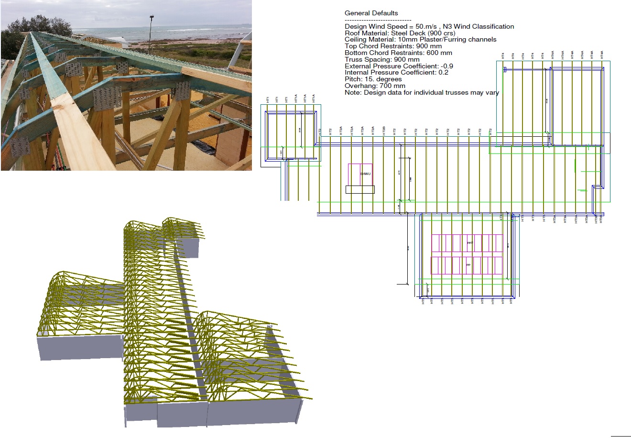Click the Design Wind Speed specification line
Image resolution: width=631 pixels, height=438 pixels.
point(430,26)
